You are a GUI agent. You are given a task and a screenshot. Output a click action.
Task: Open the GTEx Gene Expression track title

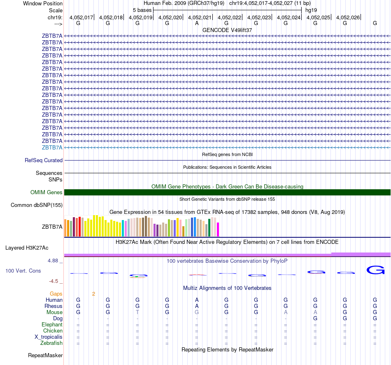click(x=227, y=212)
